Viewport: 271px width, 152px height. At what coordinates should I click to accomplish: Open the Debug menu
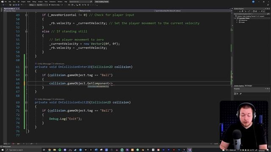(34, 2)
